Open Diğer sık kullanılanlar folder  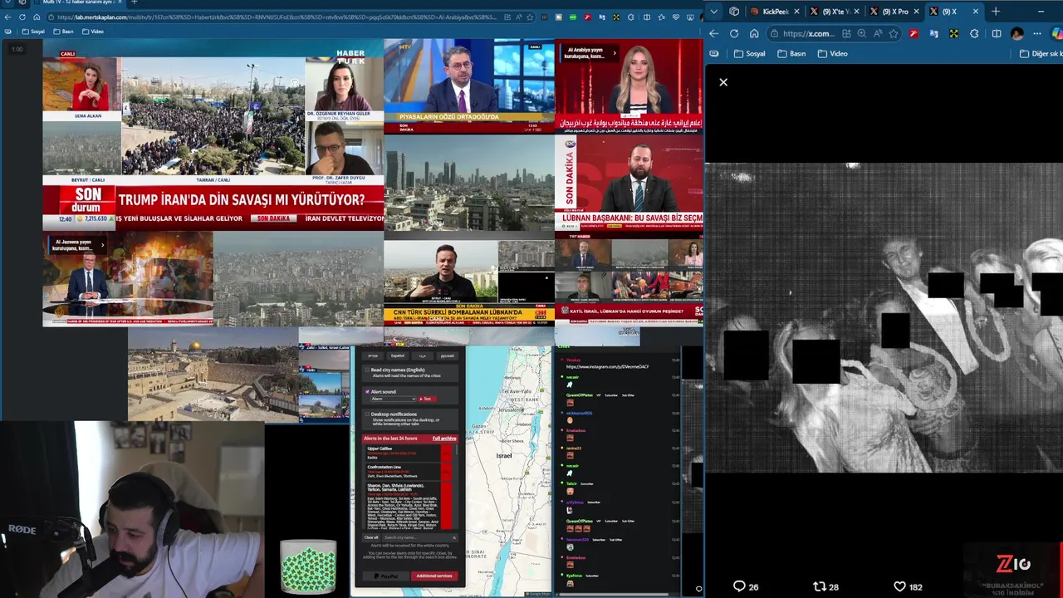click(x=1041, y=53)
